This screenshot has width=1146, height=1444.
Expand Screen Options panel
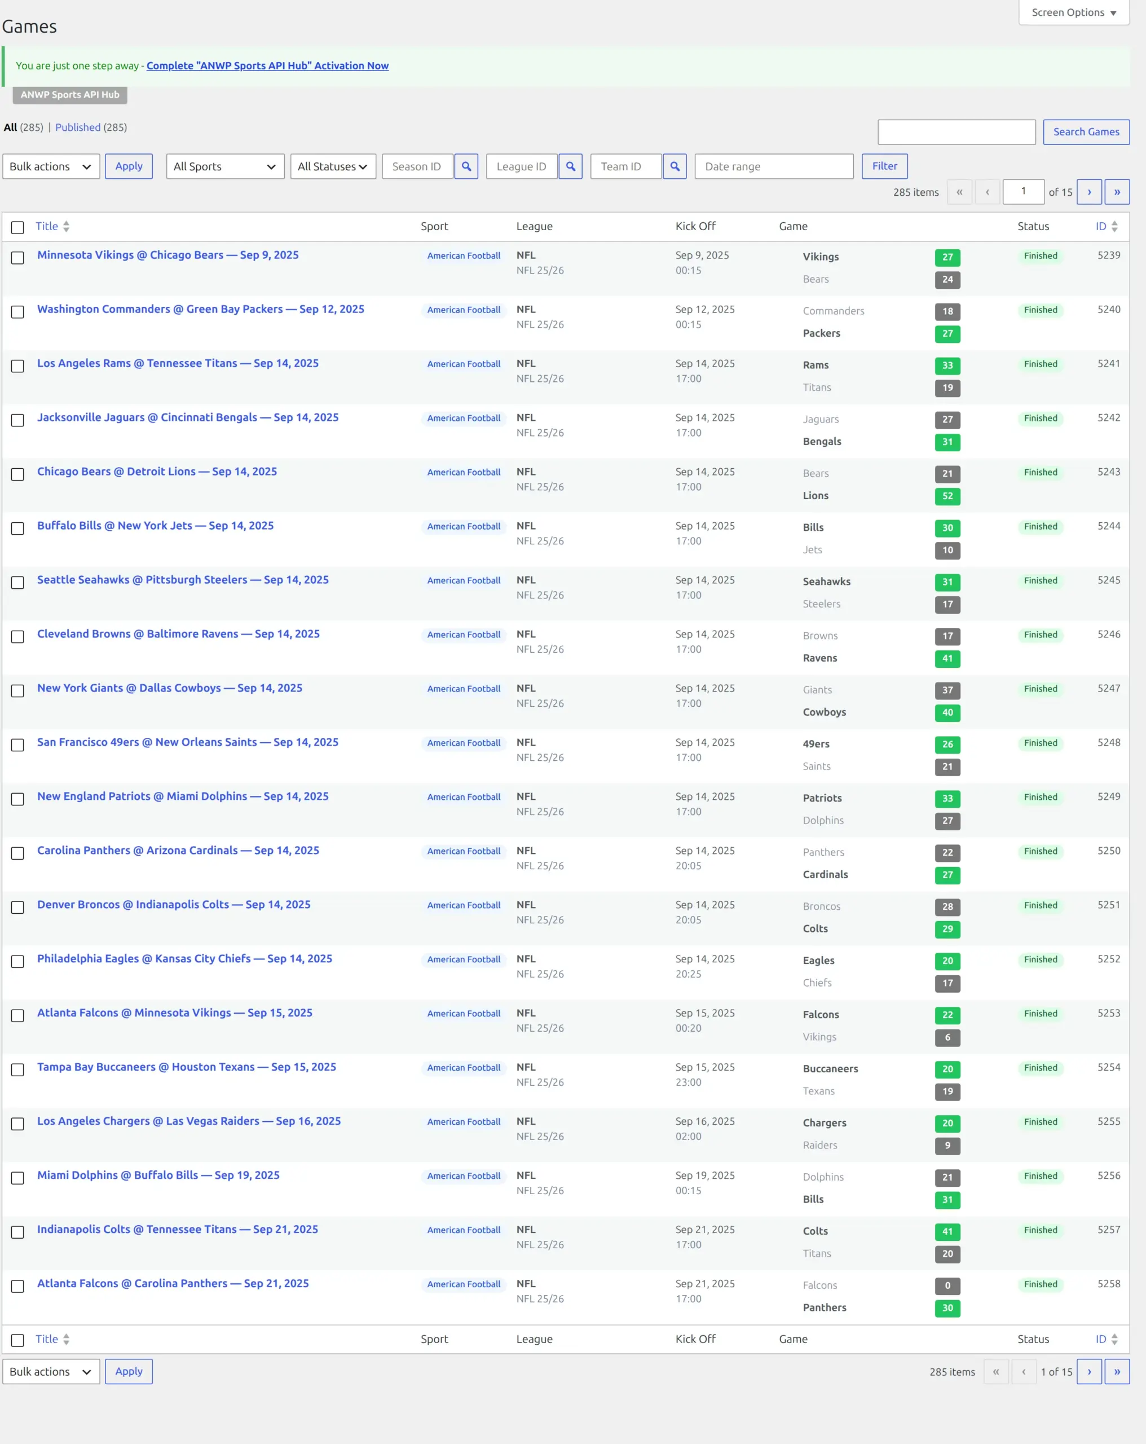[1074, 13]
